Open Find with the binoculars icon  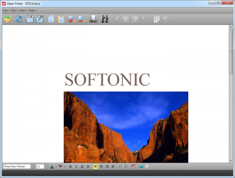[105, 19]
